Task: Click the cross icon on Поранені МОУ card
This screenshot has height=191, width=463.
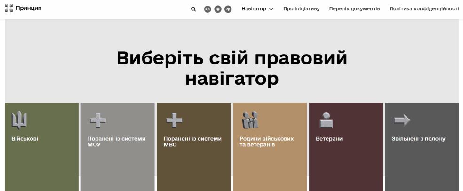Action: click(98, 120)
